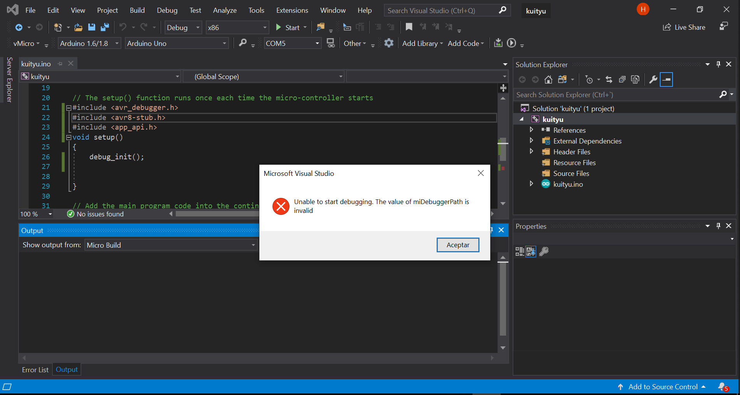Collapse the void setup() code block

tap(68, 137)
